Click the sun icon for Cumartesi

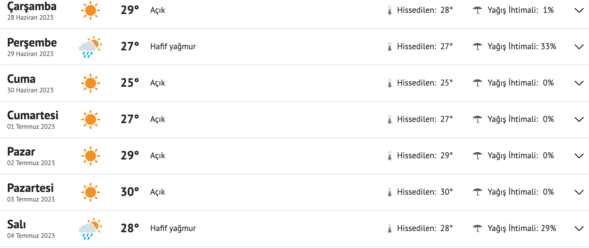[x=90, y=120]
